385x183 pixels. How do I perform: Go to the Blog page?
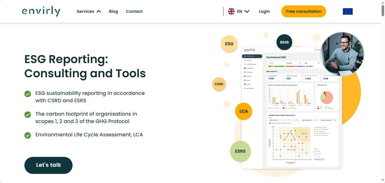point(113,11)
